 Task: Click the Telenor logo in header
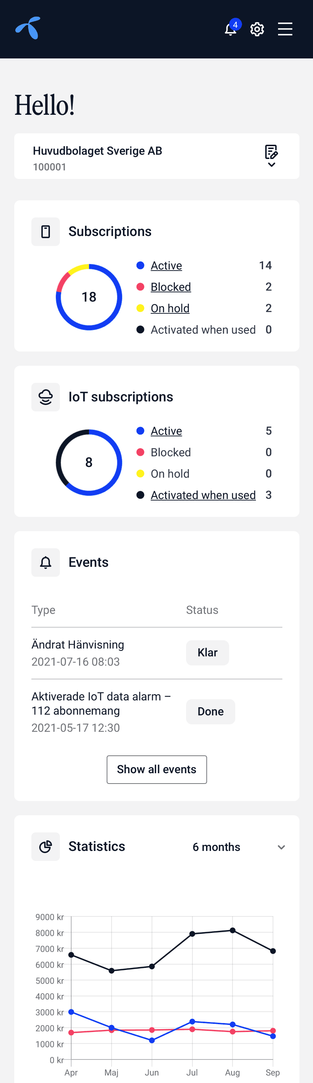(x=28, y=28)
